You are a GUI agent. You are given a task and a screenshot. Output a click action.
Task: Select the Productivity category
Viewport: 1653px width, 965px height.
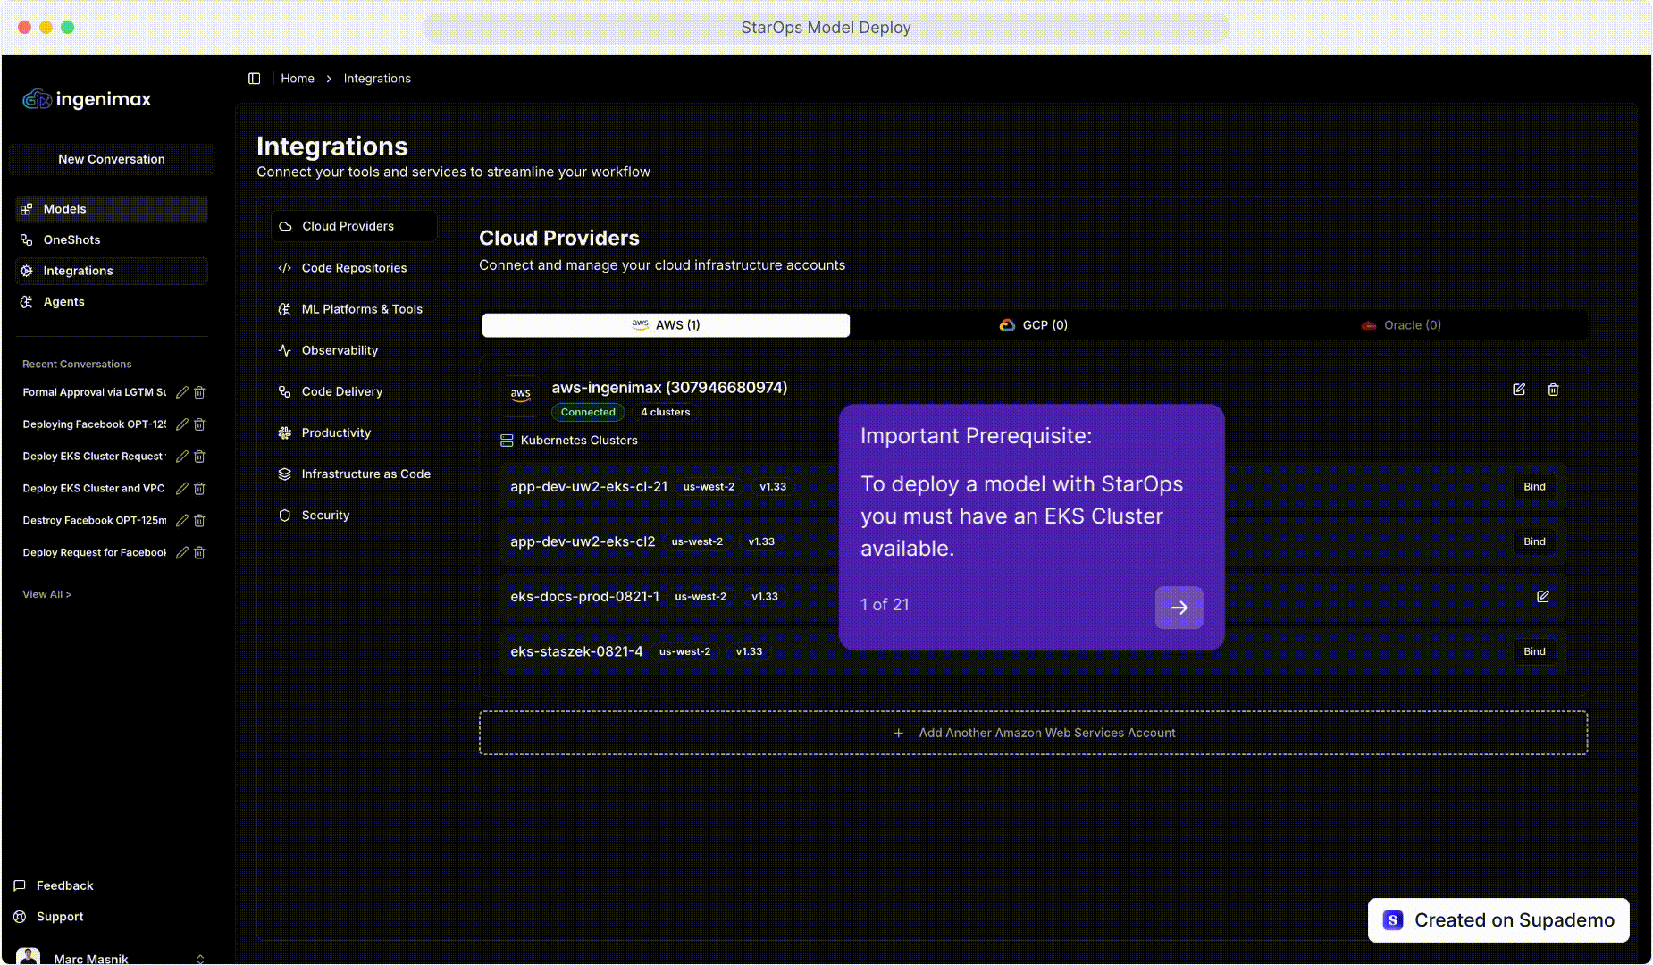pyautogui.click(x=354, y=432)
